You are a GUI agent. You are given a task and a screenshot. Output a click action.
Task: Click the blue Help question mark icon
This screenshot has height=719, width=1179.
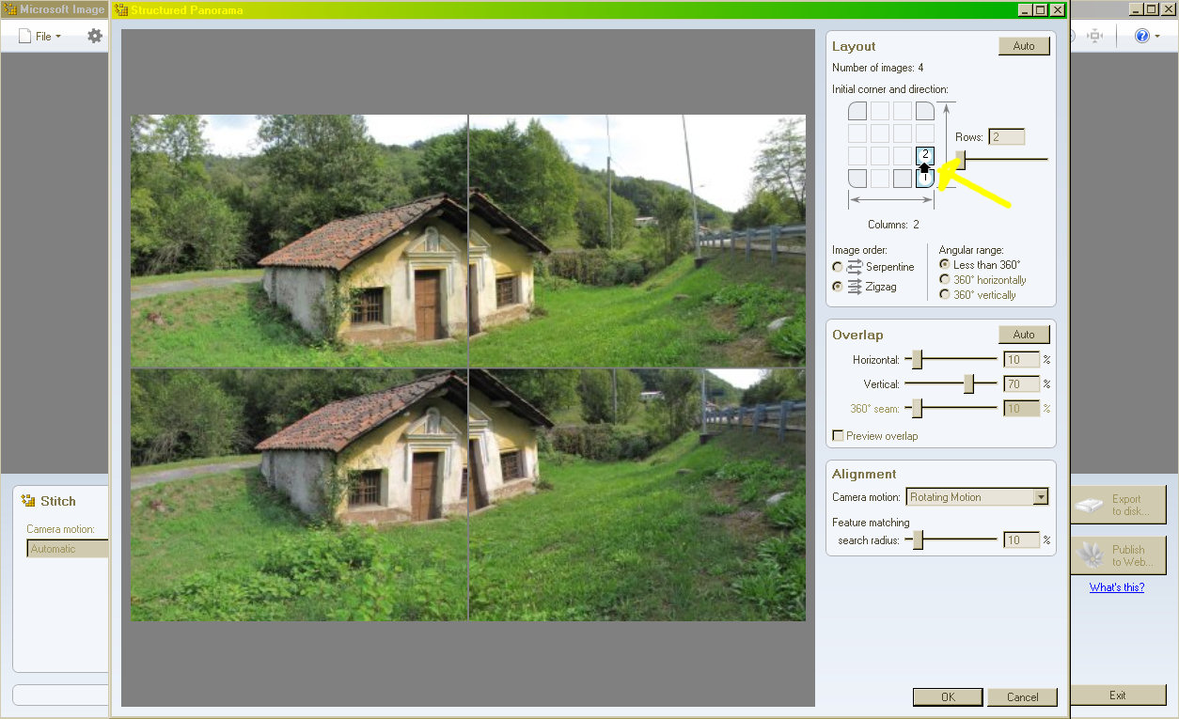tap(1142, 36)
